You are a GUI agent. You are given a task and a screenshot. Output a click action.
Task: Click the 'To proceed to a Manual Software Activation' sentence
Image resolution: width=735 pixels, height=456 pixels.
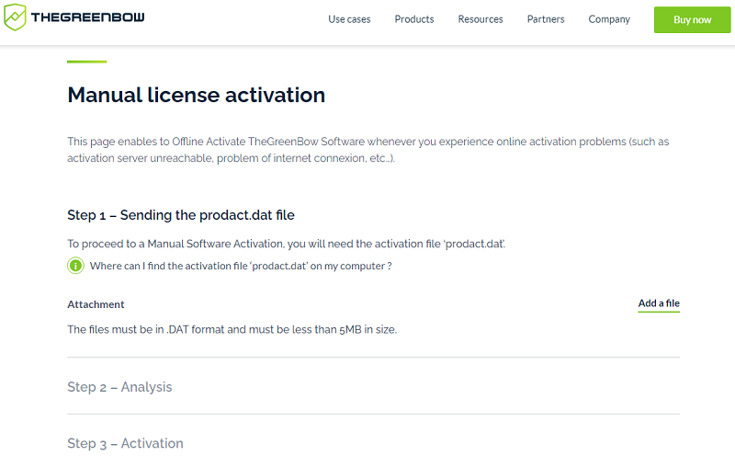coord(287,244)
